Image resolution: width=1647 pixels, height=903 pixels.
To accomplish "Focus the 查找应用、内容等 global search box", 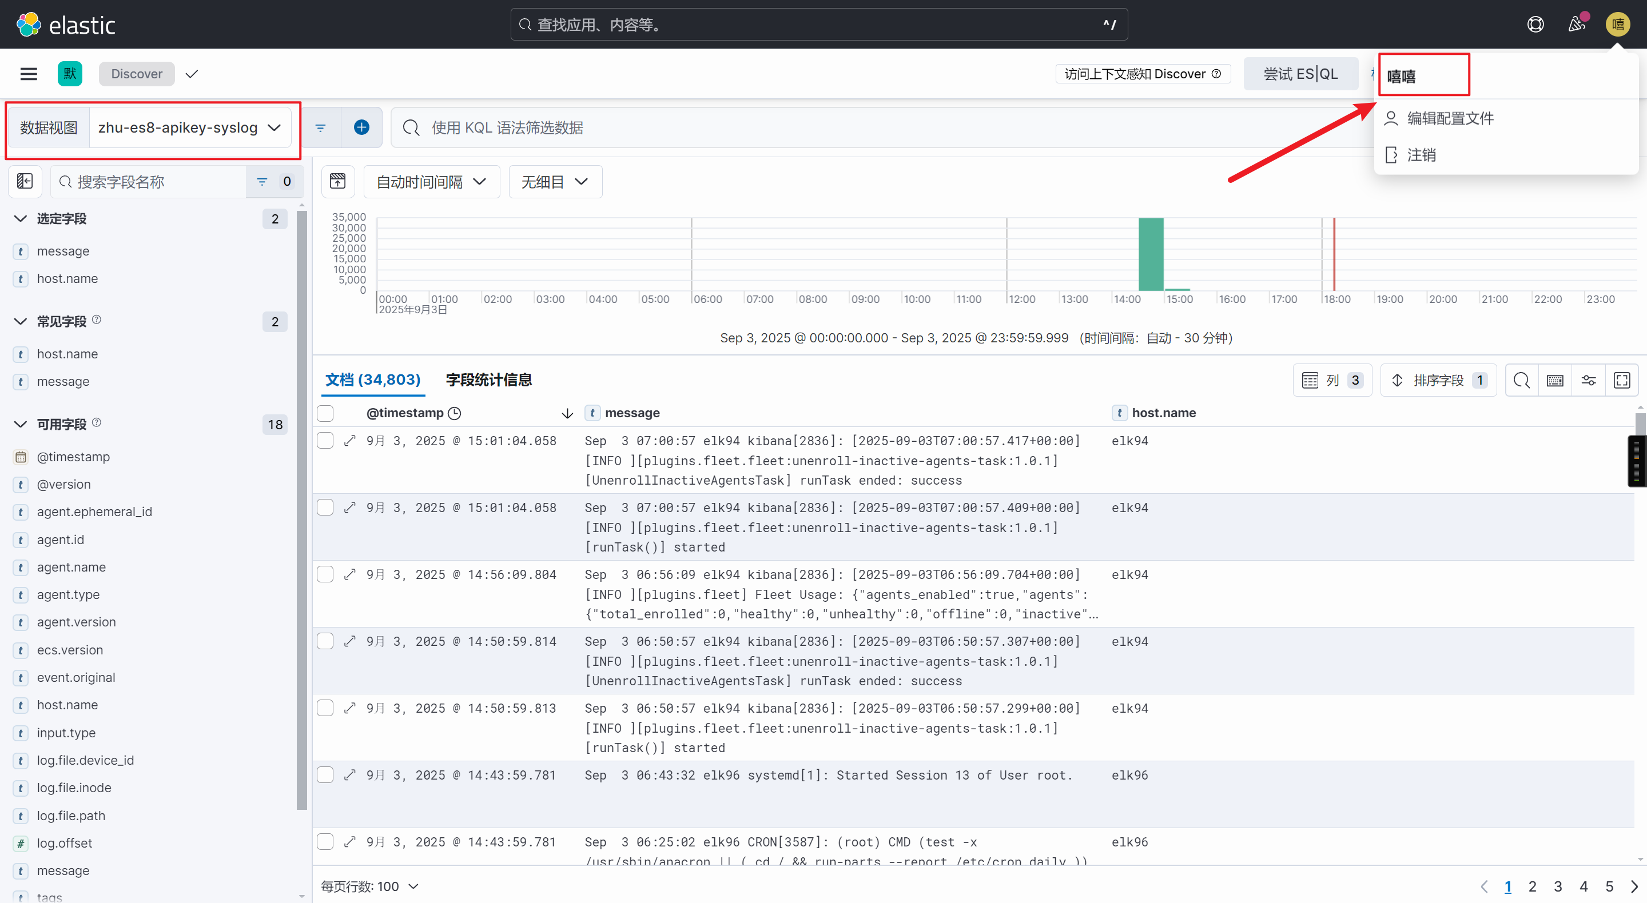I will point(818,24).
